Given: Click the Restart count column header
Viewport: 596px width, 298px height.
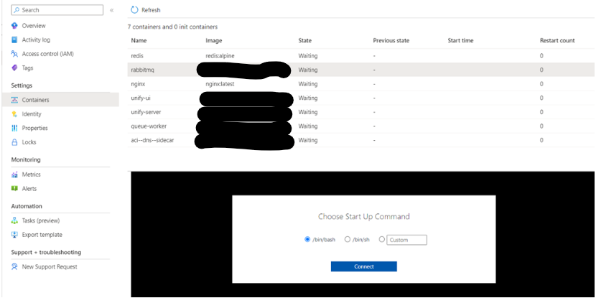Looking at the screenshot, I should [x=557, y=41].
